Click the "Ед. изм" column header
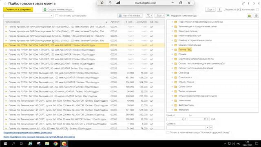 (x=154, y=22)
